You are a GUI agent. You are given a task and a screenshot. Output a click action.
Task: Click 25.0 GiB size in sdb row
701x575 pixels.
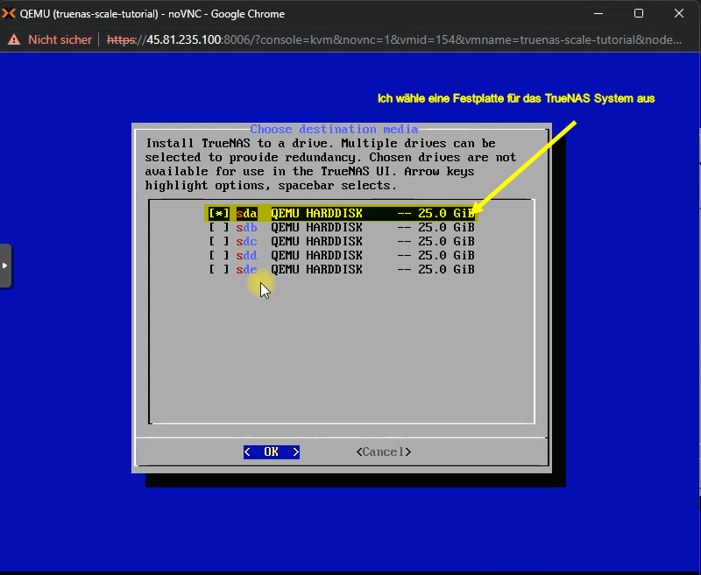pyautogui.click(x=446, y=227)
